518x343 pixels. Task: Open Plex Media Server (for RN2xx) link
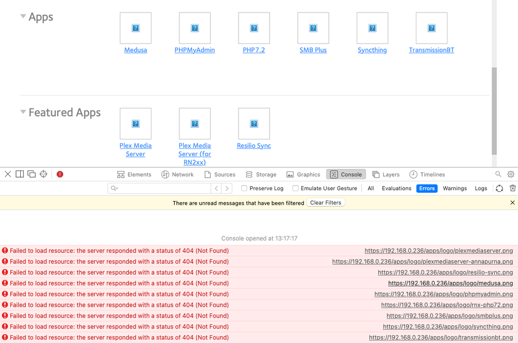coord(194,154)
